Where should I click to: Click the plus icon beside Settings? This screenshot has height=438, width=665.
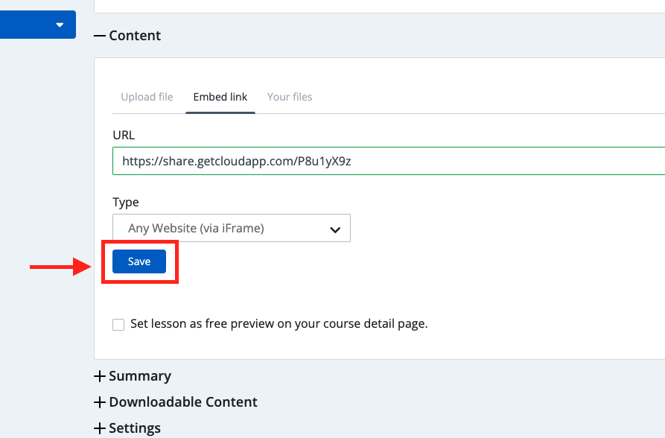coord(100,428)
